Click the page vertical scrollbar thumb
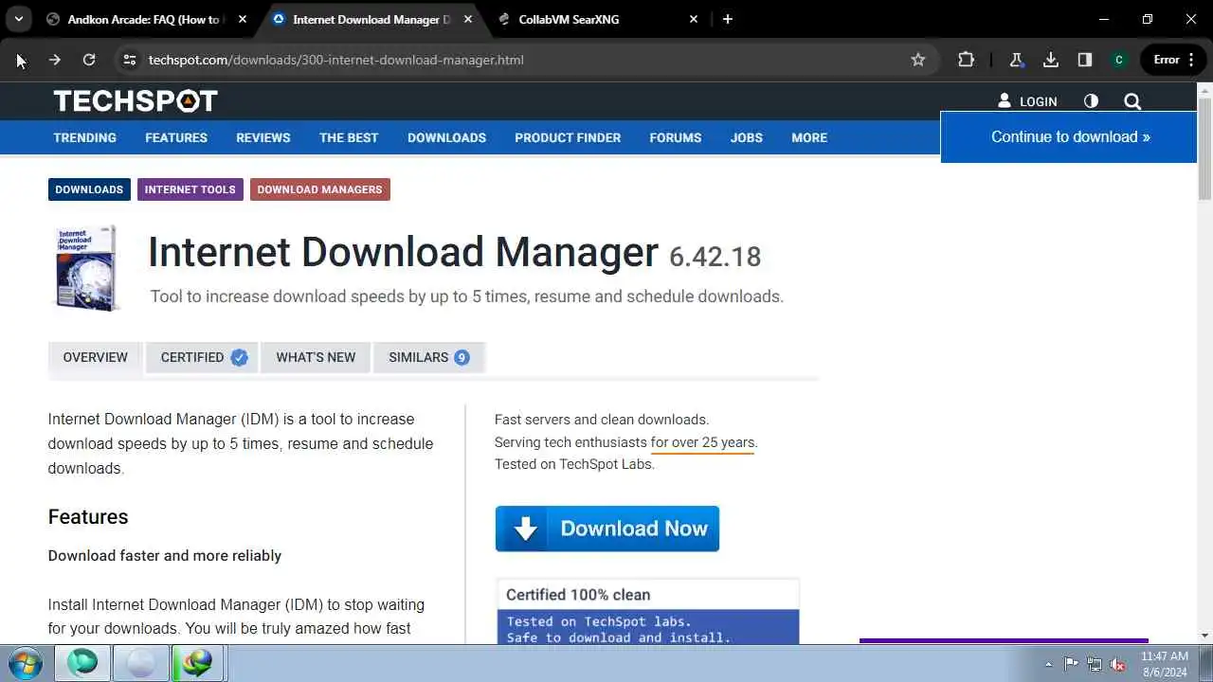This screenshot has width=1213, height=682. coord(1204,149)
